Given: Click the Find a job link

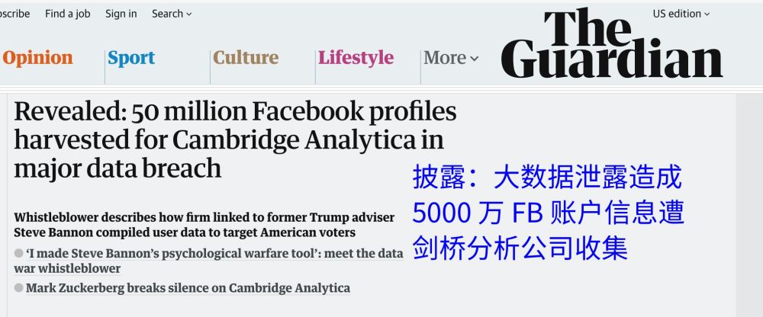Looking at the screenshot, I should pyautogui.click(x=67, y=14).
